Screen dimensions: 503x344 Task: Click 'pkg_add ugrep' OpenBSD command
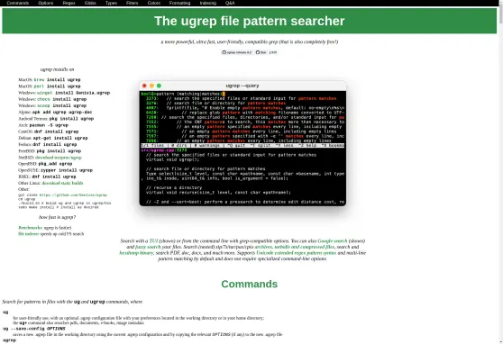(x=55, y=164)
